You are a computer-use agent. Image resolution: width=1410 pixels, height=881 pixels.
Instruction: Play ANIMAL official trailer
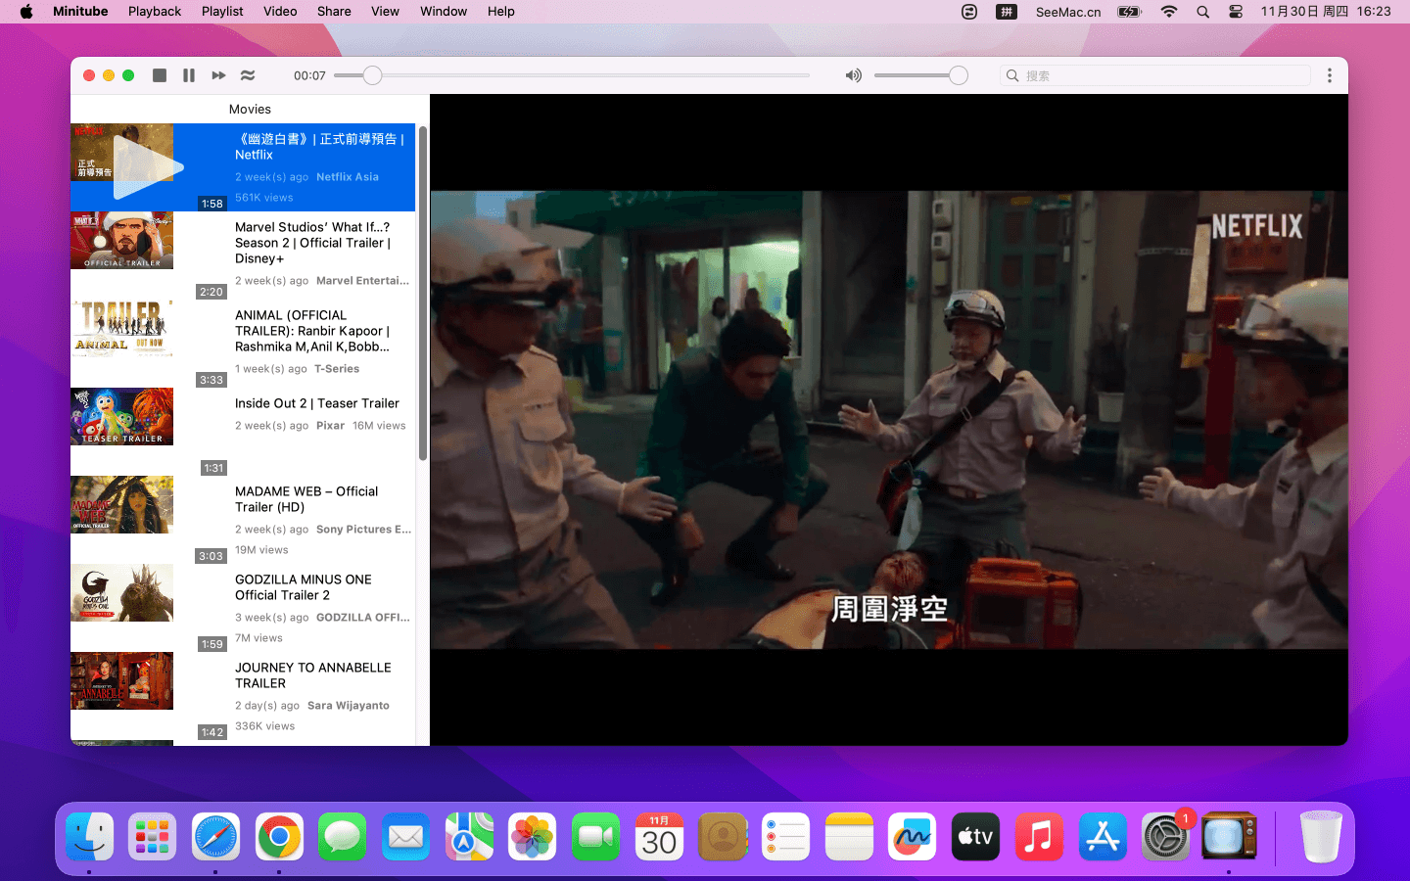coord(312,331)
